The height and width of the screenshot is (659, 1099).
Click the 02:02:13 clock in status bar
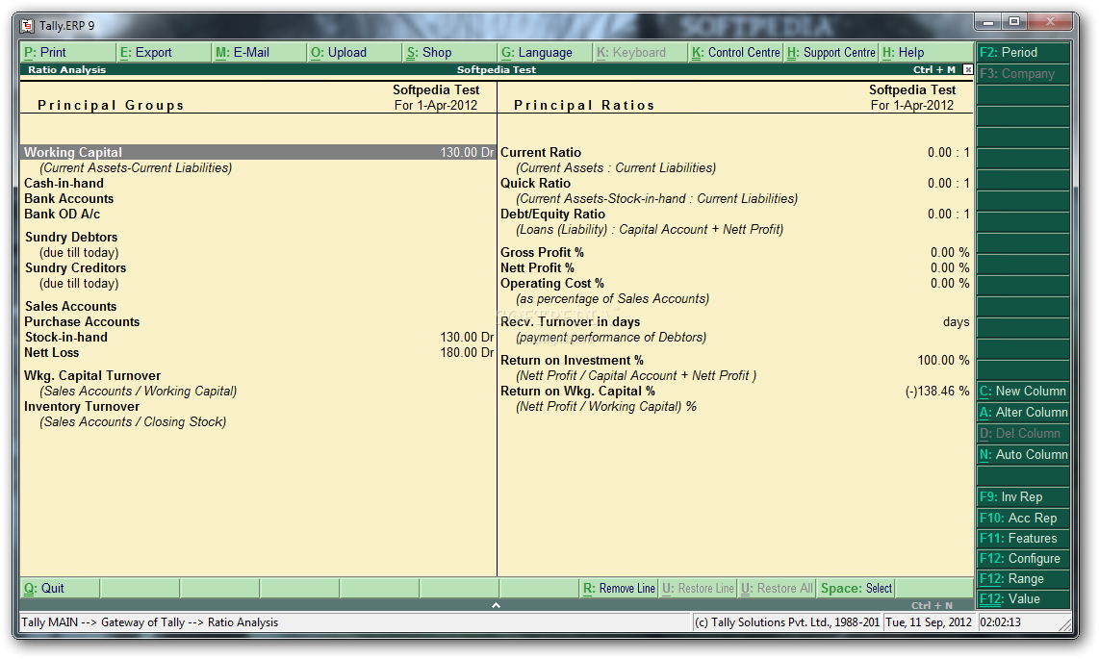(x=1000, y=622)
